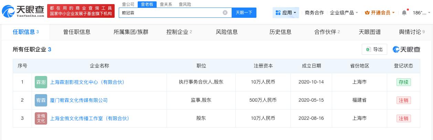Open the 商务合作 link

[x=314, y=13]
